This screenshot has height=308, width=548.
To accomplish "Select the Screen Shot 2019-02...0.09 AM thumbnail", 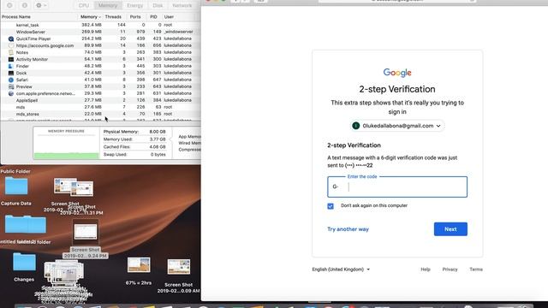I will point(179,267).
